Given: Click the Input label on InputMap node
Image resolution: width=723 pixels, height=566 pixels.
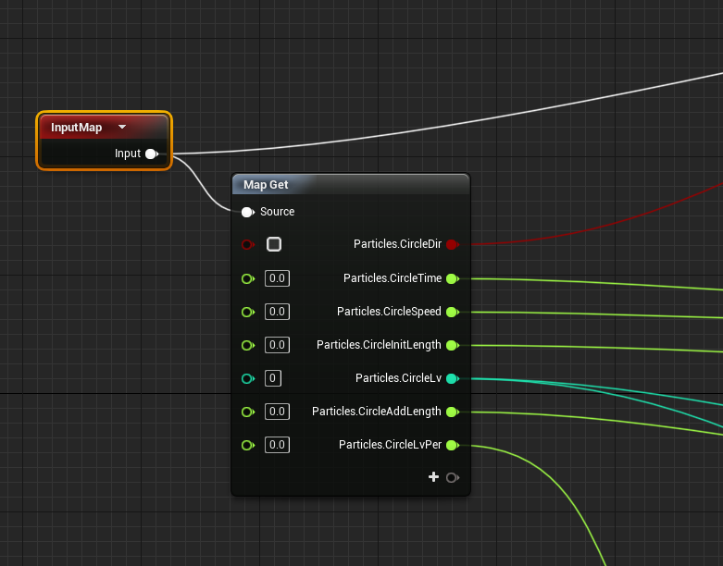Looking at the screenshot, I should tap(128, 154).
